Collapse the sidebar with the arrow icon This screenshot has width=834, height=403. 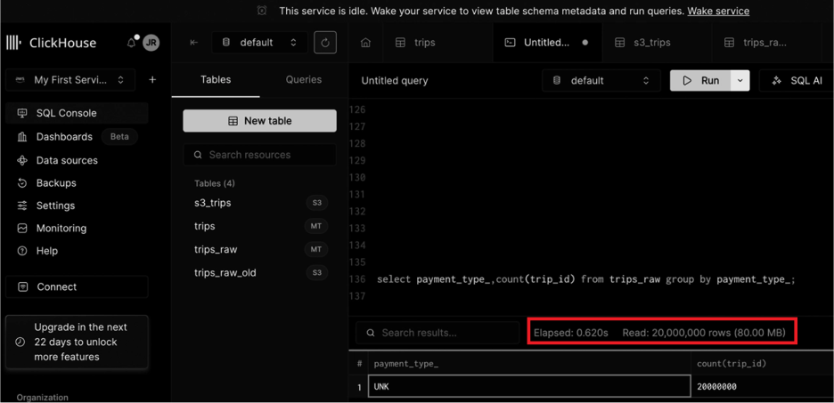tap(193, 43)
